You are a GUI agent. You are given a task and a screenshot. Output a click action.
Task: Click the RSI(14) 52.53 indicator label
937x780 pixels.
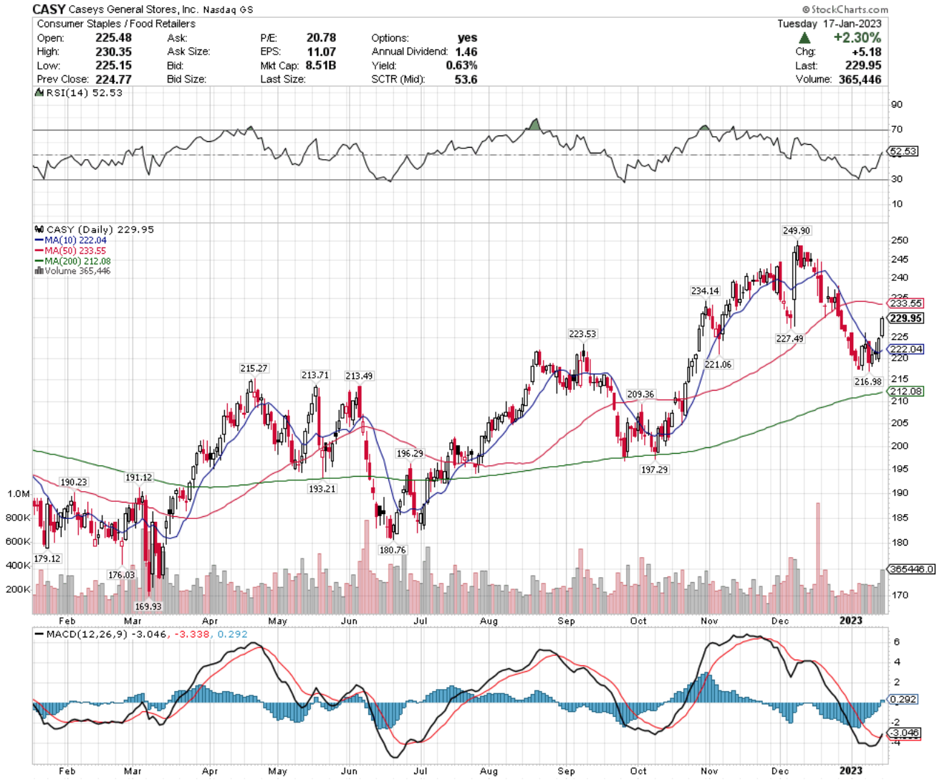(79, 92)
